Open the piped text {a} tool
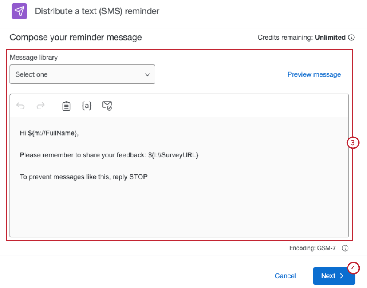The width and height of the screenshot is (367, 288). [86, 106]
